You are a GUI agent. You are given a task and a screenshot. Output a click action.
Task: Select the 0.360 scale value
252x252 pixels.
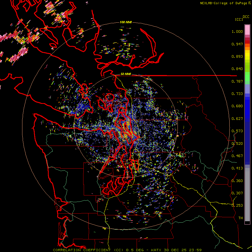237,181
